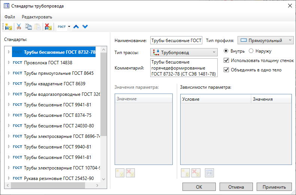Viewport: 296px width, 195px height.
Task: Click the add new standard icon
Action: point(9,27)
